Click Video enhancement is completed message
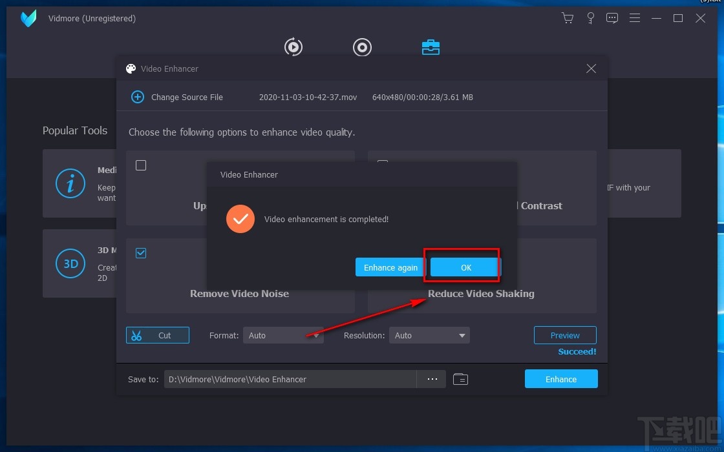Image resolution: width=724 pixels, height=452 pixels. (x=326, y=219)
